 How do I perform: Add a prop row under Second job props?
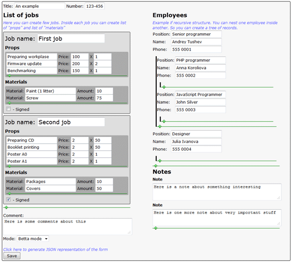pos(9,166)
